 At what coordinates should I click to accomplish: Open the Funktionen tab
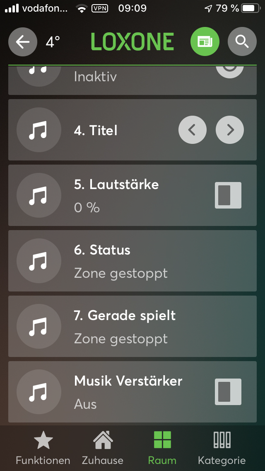pos(43,448)
